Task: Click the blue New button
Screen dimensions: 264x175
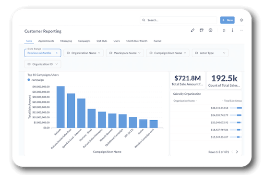Action: (x=228, y=20)
